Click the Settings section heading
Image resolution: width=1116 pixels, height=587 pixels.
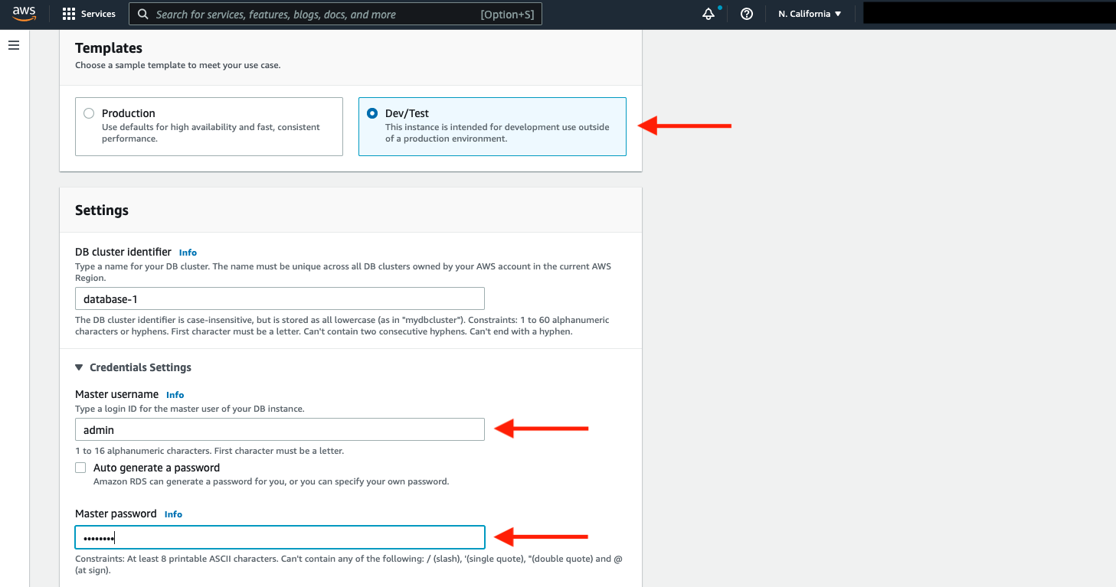(x=102, y=210)
